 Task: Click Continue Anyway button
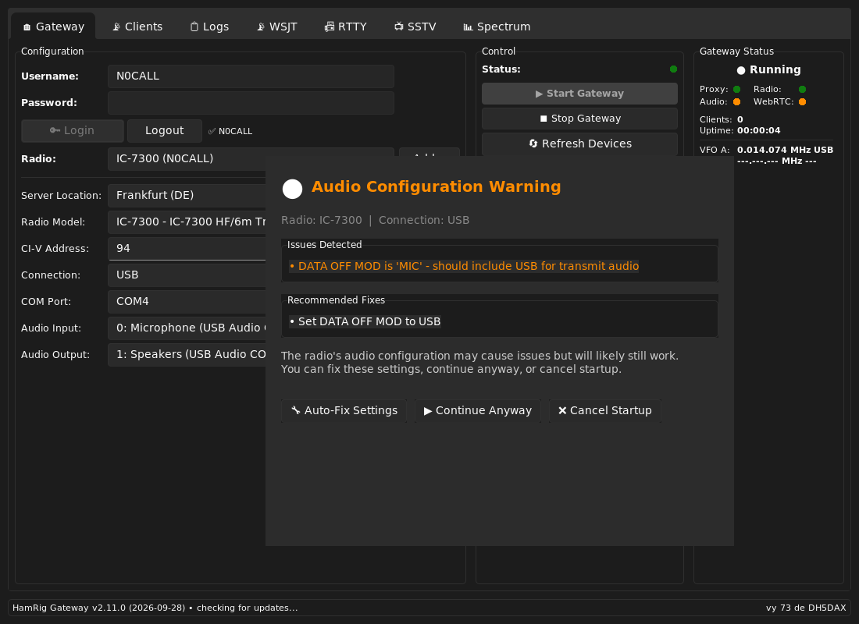pos(478,410)
